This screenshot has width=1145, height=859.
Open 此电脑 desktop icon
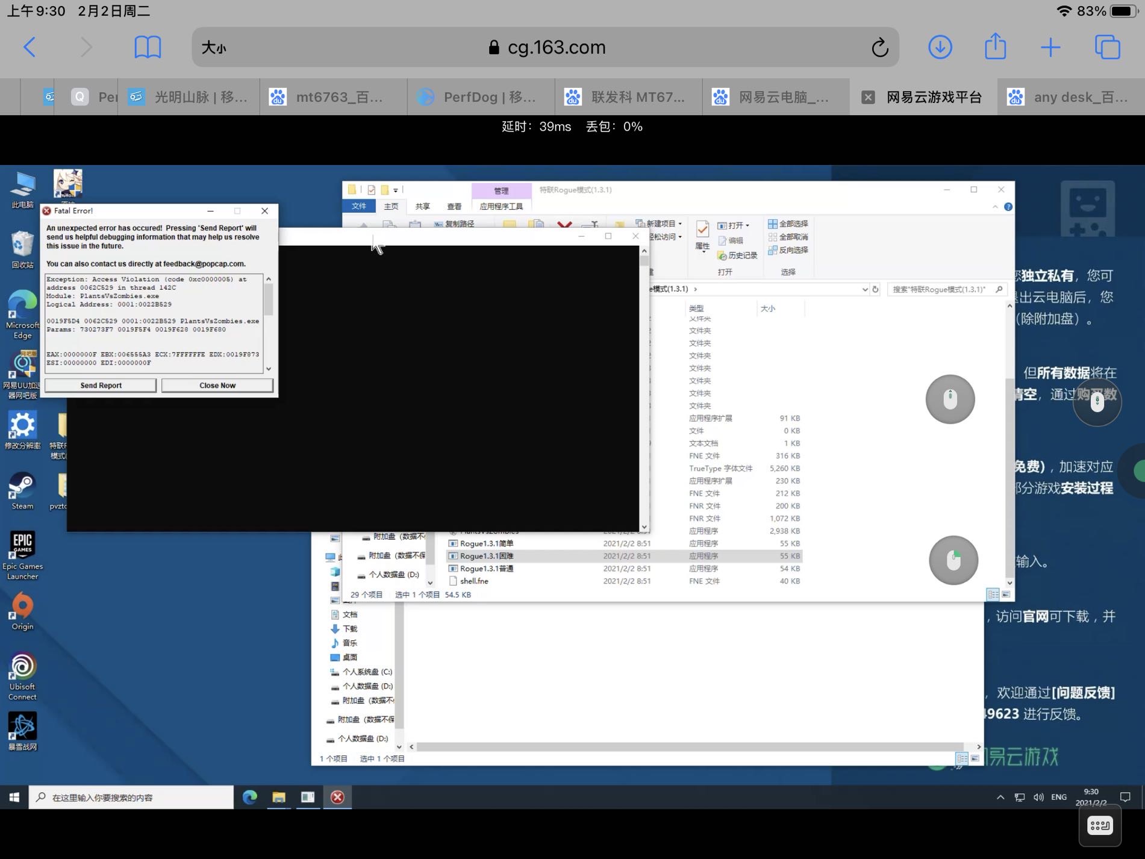22,190
